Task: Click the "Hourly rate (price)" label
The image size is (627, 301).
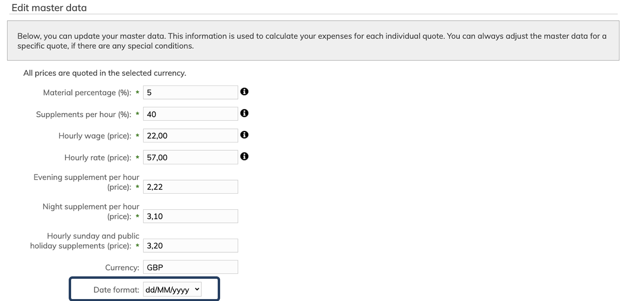Action: [x=97, y=158]
